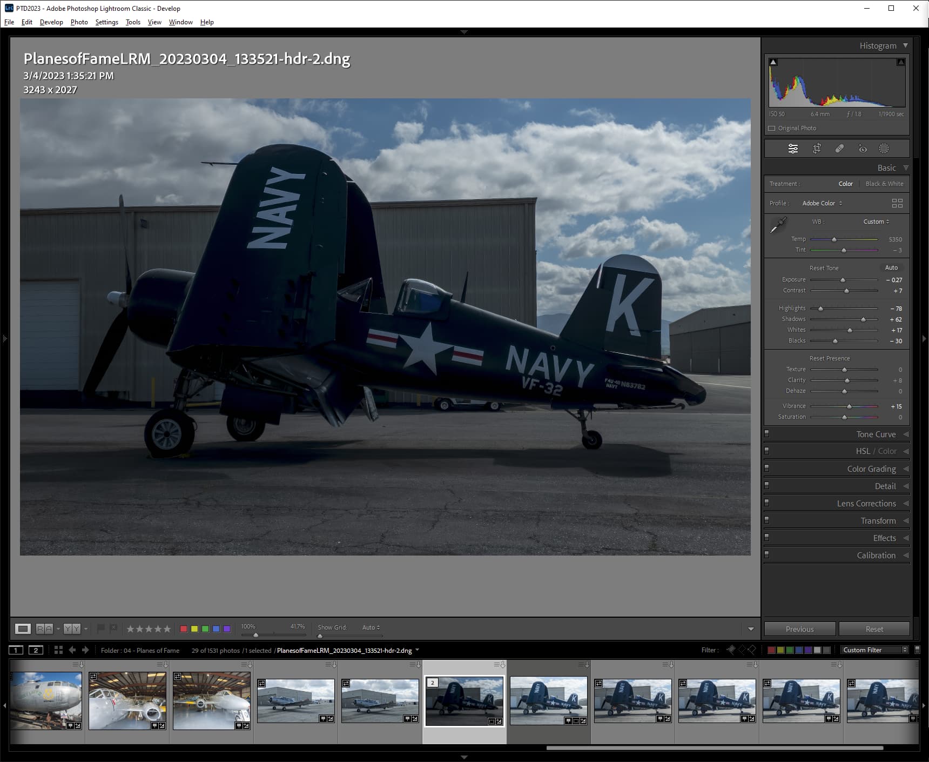The height and width of the screenshot is (762, 929).
Task: Click the shadow clipping indicator triangle
Action: 773,62
